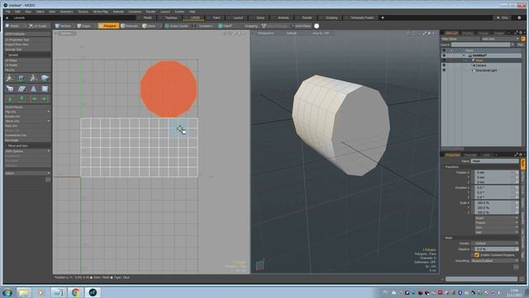The height and width of the screenshot is (298, 529).
Task: Switch to Materials selection mode
Action: coord(130,26)
